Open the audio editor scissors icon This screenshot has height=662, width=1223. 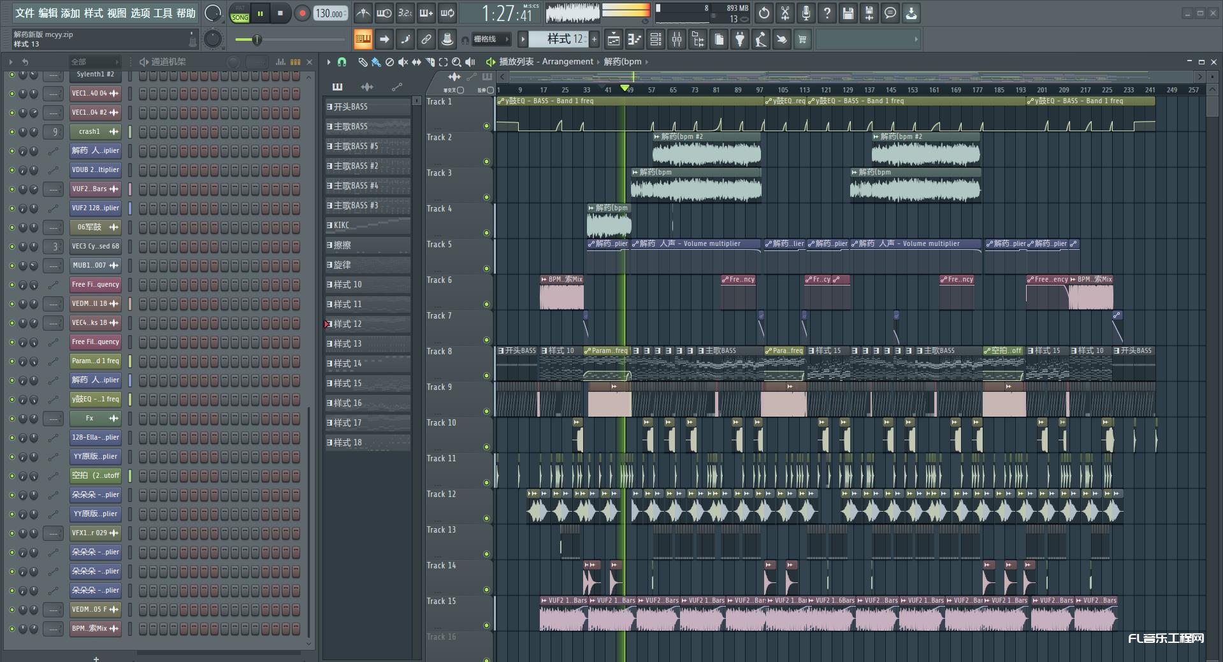[785, 13]
